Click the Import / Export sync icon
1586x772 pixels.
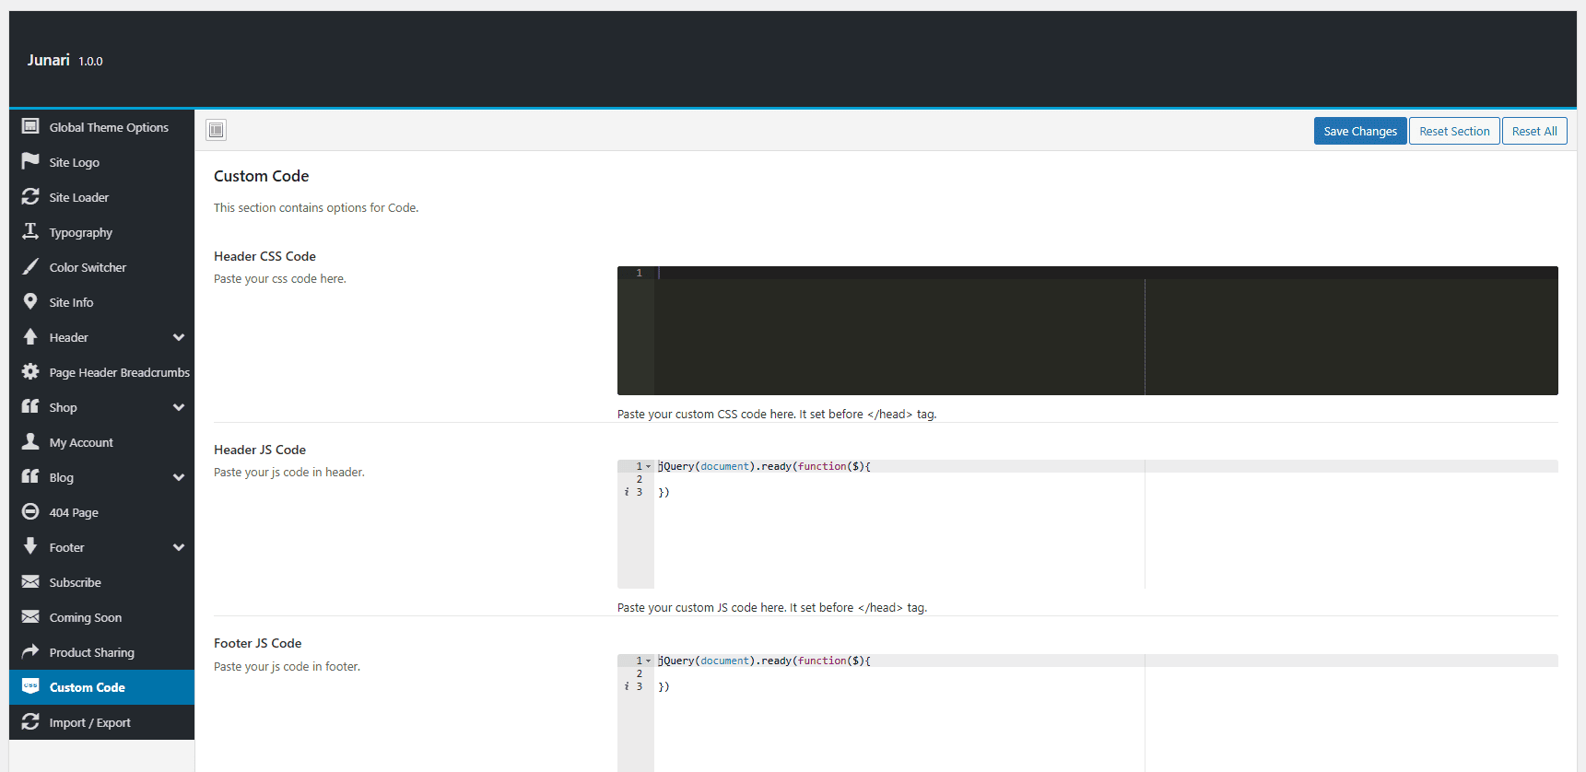[30, 721]
